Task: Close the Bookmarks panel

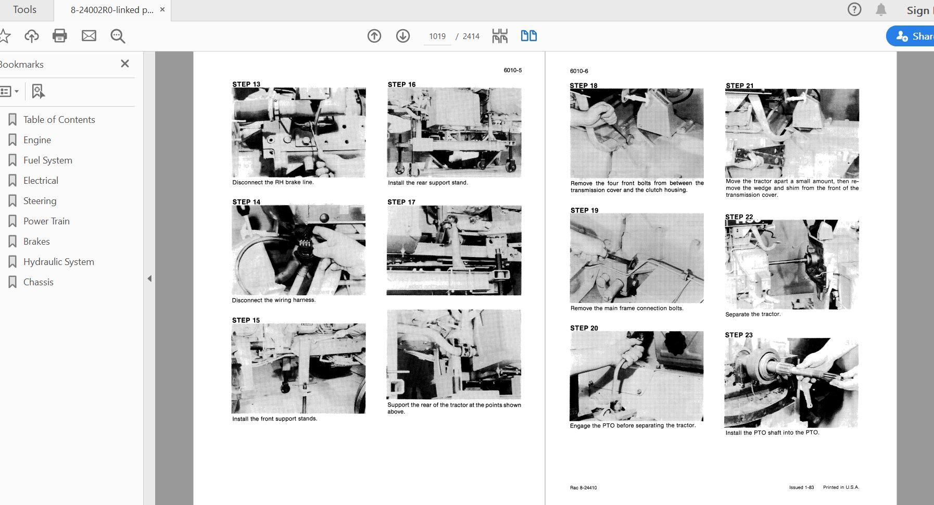Action: (125, 64)
